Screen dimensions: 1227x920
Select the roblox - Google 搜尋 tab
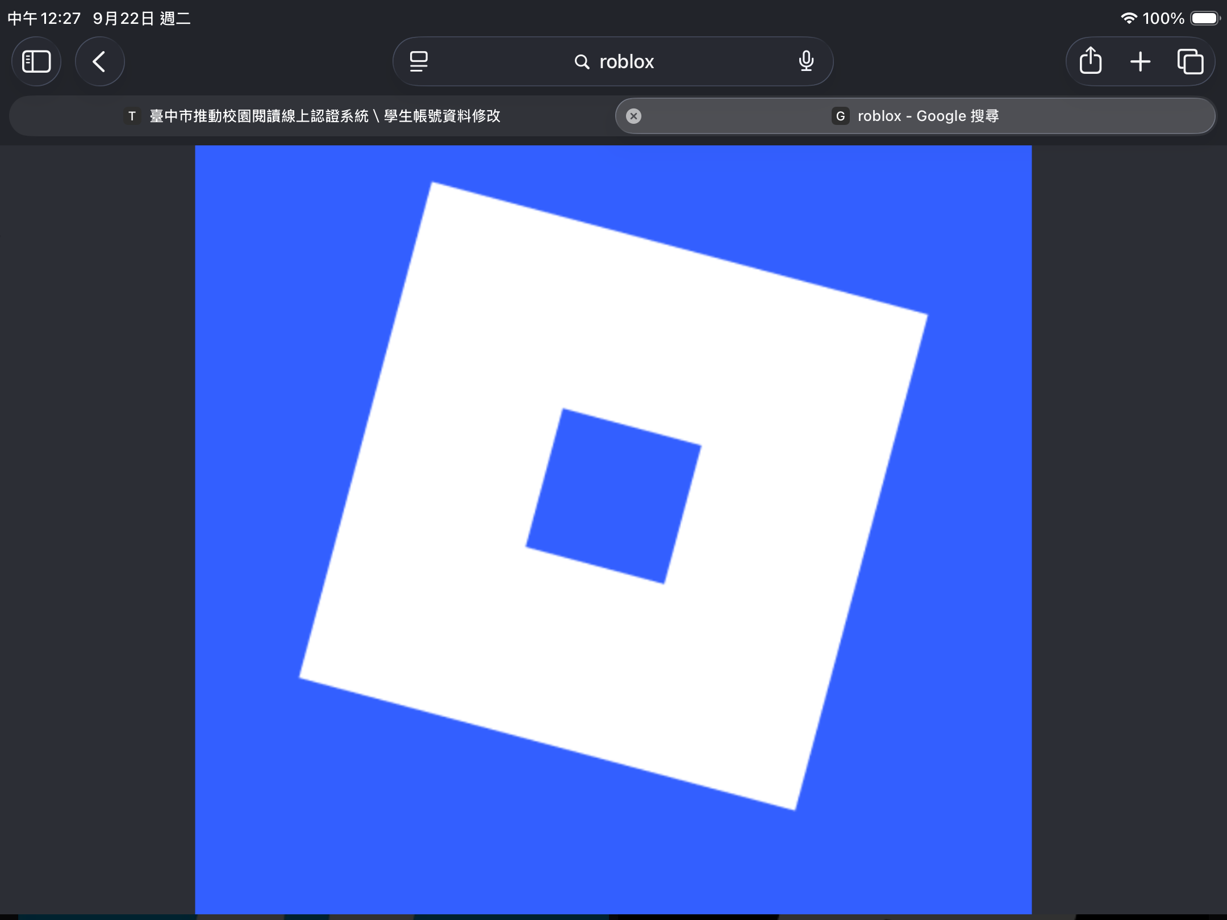click(915, 116)
